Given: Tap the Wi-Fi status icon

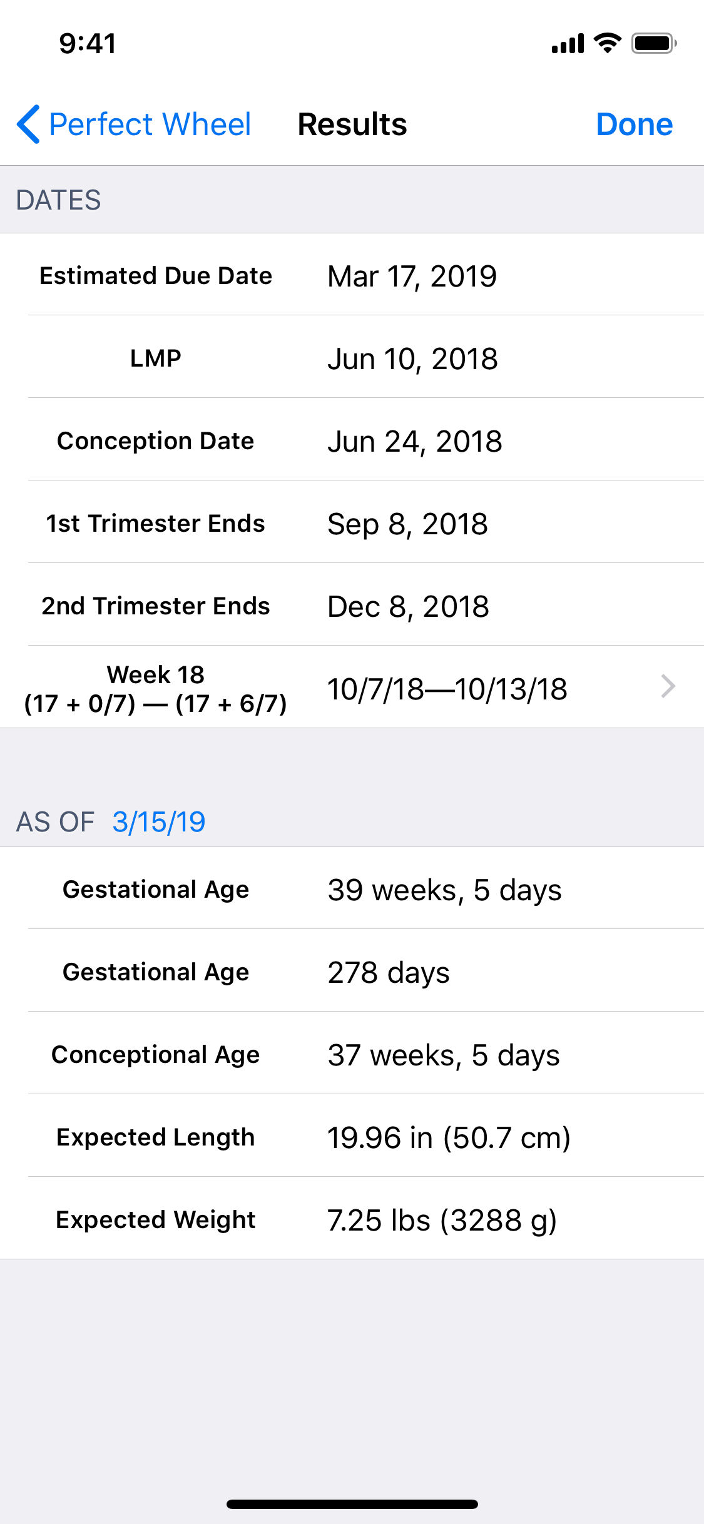Looking at the screenshot, I should 607,43.
